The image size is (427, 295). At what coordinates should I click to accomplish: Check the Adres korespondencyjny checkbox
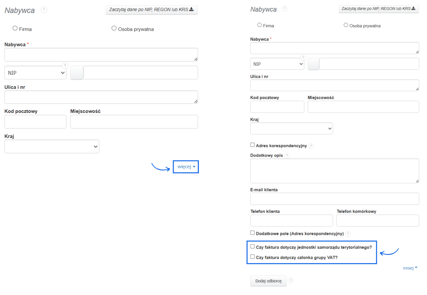pyautogui.click(x=252, y=145)
